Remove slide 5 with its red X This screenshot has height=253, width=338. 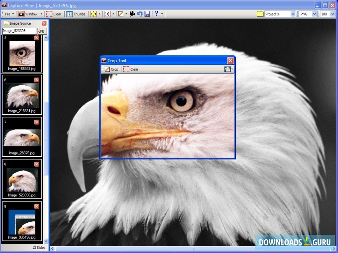coord(37,38)
